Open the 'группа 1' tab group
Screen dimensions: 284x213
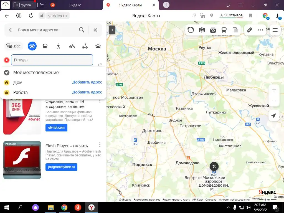pyautogui.click(x=24, y=5)
